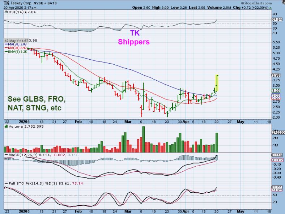Click the 3.03 MA50 price axis tag
285x214 pixels.
click(276, 95)
